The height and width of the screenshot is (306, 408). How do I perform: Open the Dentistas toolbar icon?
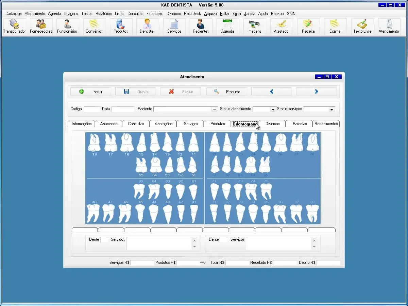click(147, 27)
